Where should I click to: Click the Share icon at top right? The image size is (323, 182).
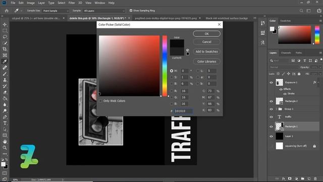tap(319, 11)
